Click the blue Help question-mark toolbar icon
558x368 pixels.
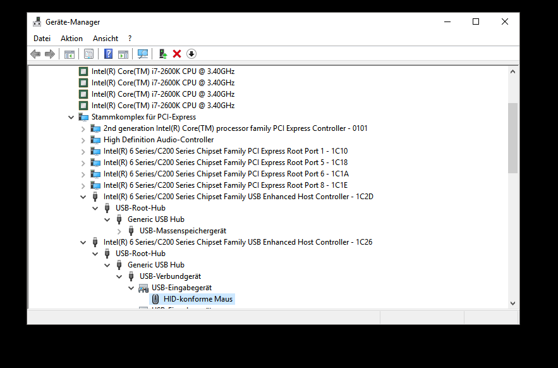pyautogui.click(x=108, y=54)
